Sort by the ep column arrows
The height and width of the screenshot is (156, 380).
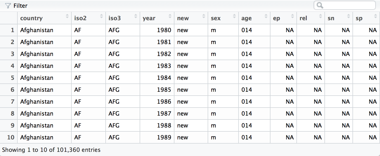click(293, 16)
